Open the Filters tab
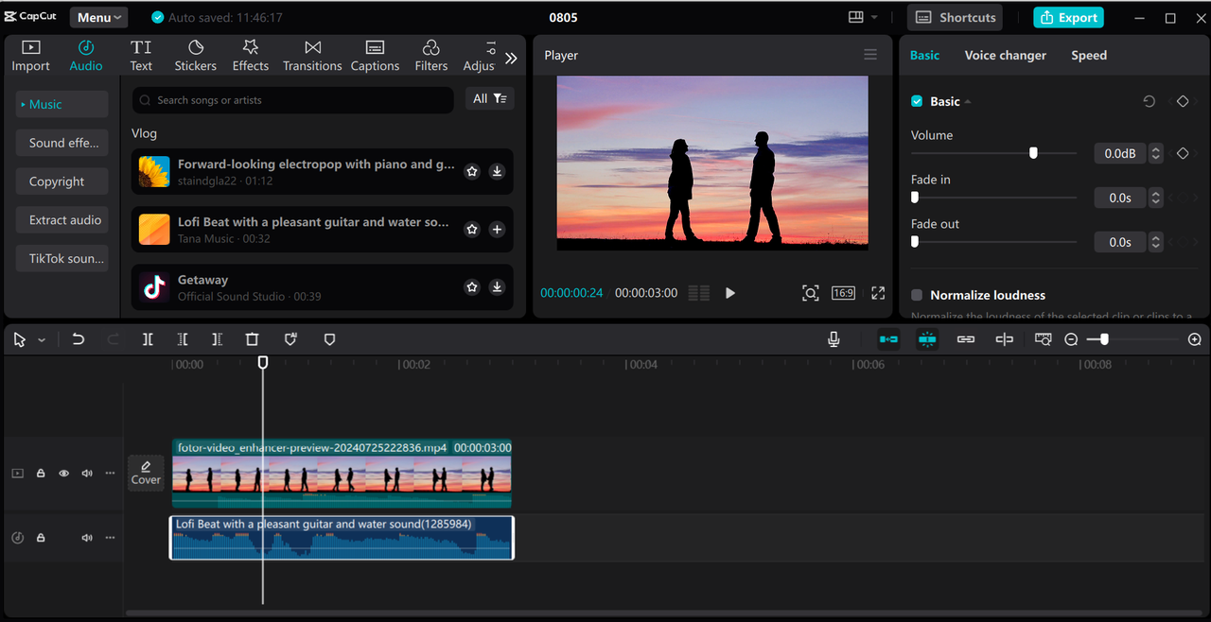 431,56
